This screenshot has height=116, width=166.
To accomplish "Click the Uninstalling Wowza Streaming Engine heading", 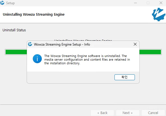I will coord(34,15).
